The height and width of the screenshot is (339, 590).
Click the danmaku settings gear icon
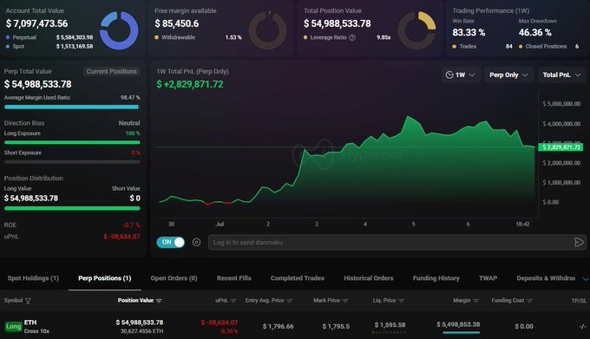[196, 242]
